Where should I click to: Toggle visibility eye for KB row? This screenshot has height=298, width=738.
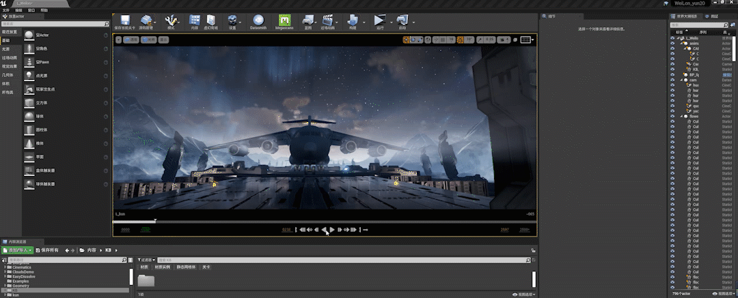click(672, 69)
